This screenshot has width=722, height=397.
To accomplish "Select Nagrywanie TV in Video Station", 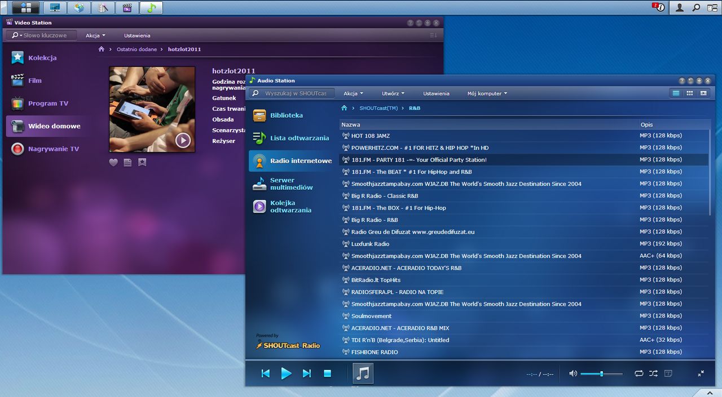I will coord(53,149).
